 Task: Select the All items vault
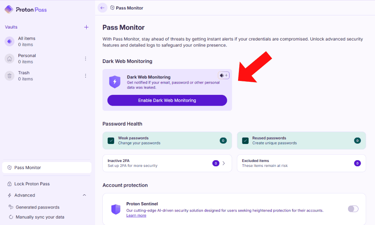(26, 41)
